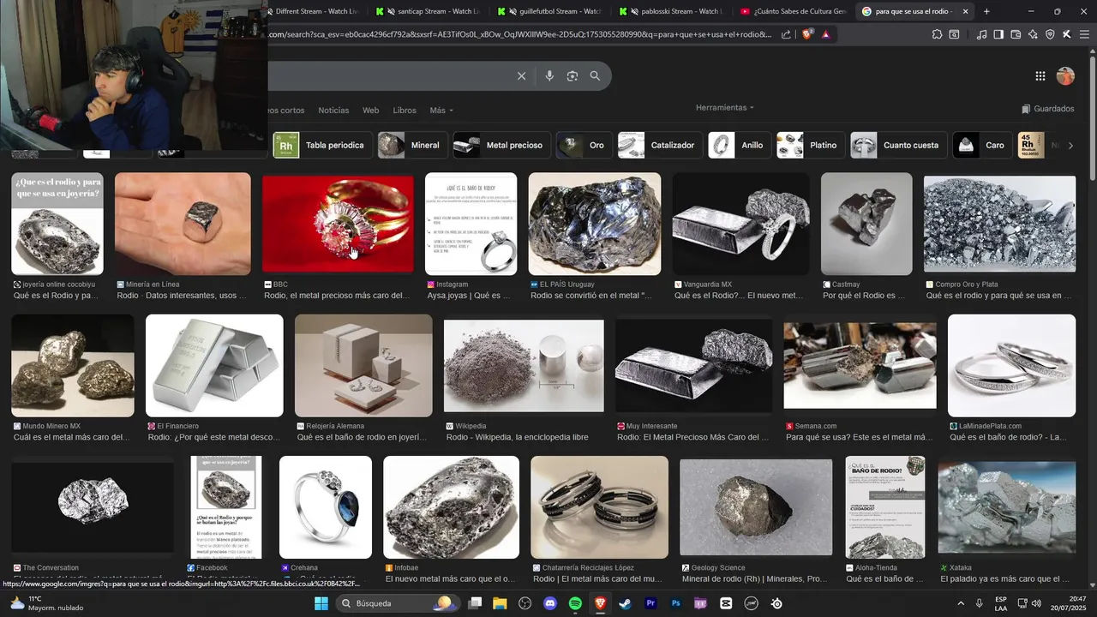Open a new browser tab
The image size is (1097, 617).
pos(986,11)
